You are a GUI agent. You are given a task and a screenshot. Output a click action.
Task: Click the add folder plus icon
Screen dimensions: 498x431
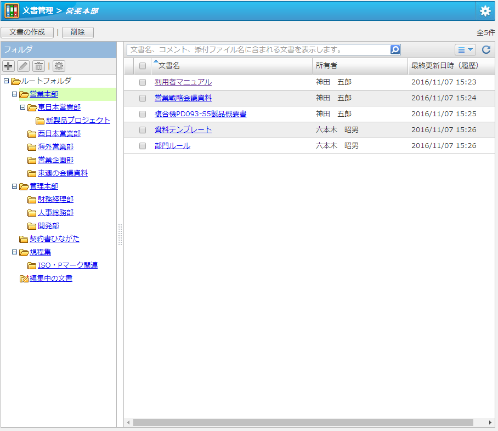9,66
